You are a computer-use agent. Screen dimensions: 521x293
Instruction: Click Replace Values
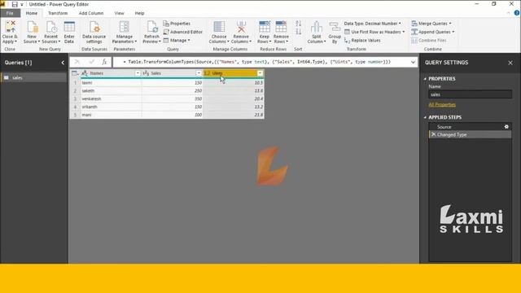point(362,40)
